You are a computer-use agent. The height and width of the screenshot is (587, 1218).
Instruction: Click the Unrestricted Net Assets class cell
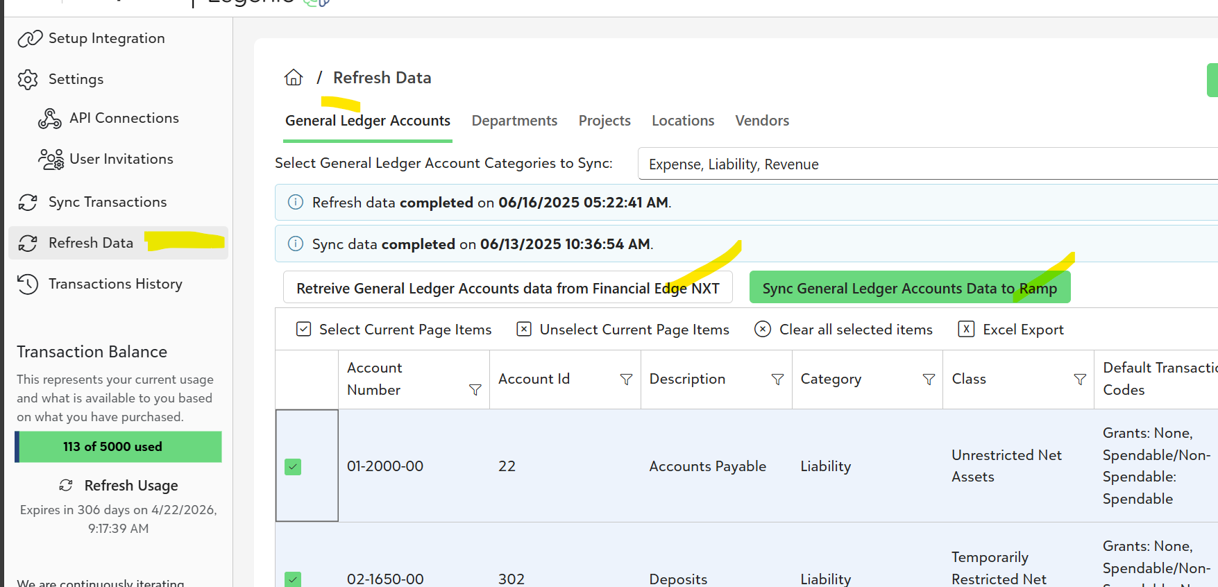(x=1006, y=466)
